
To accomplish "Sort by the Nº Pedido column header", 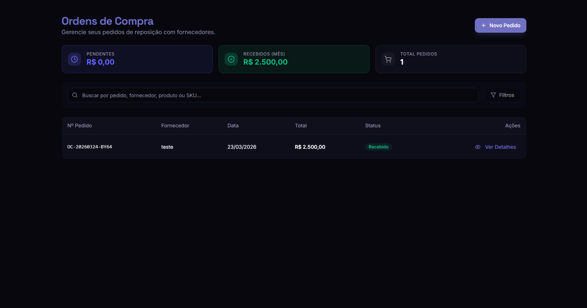I will (x=80, y=126).
